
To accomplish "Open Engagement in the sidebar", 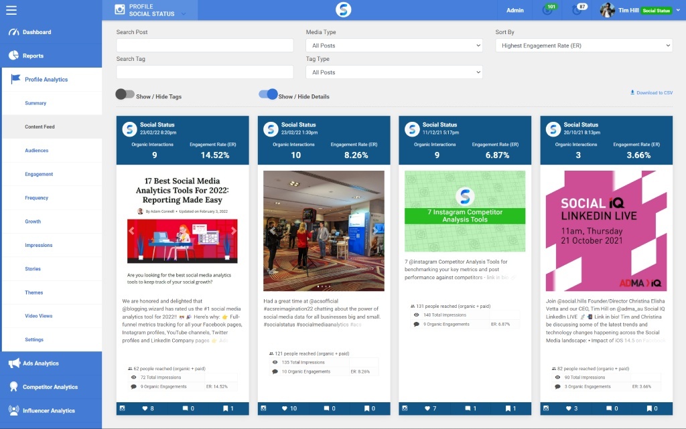I will [x=39, y=174].
